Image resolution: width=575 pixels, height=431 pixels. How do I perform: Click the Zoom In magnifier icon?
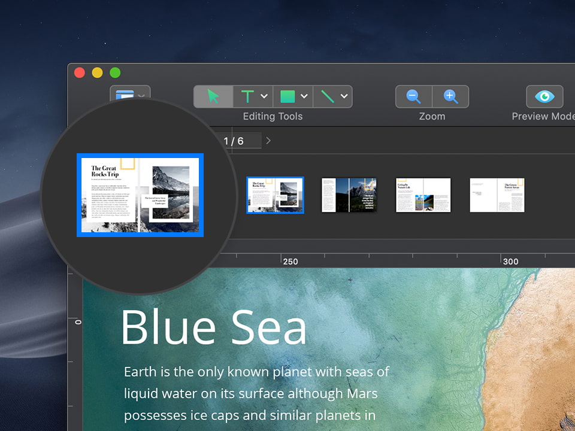(450, 96)
